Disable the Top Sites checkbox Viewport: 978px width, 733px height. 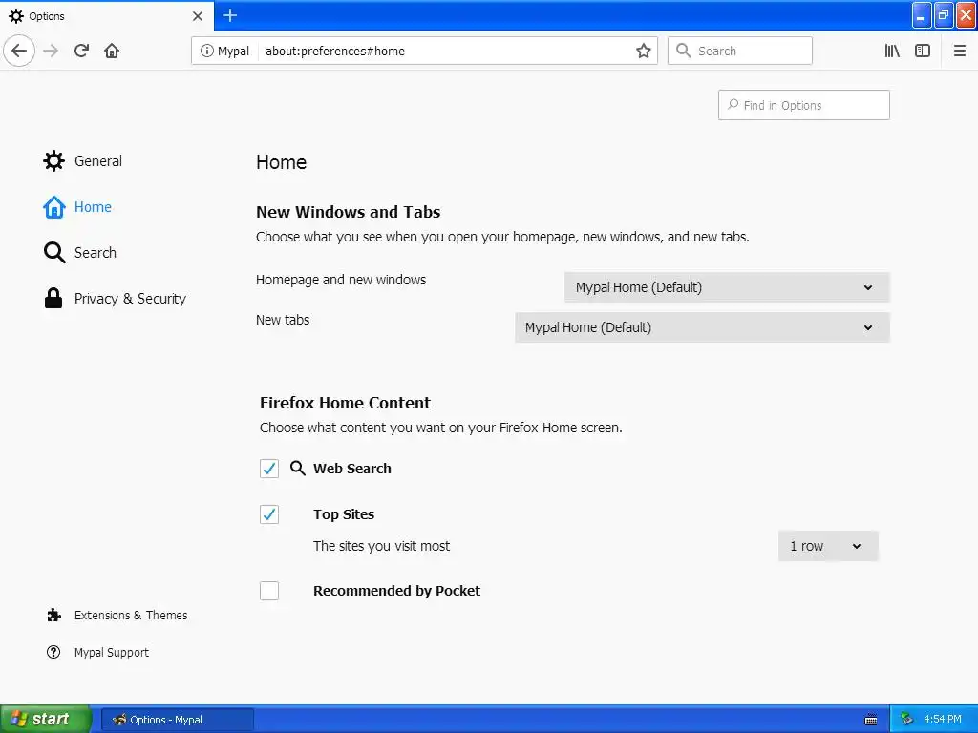[269, 514]
